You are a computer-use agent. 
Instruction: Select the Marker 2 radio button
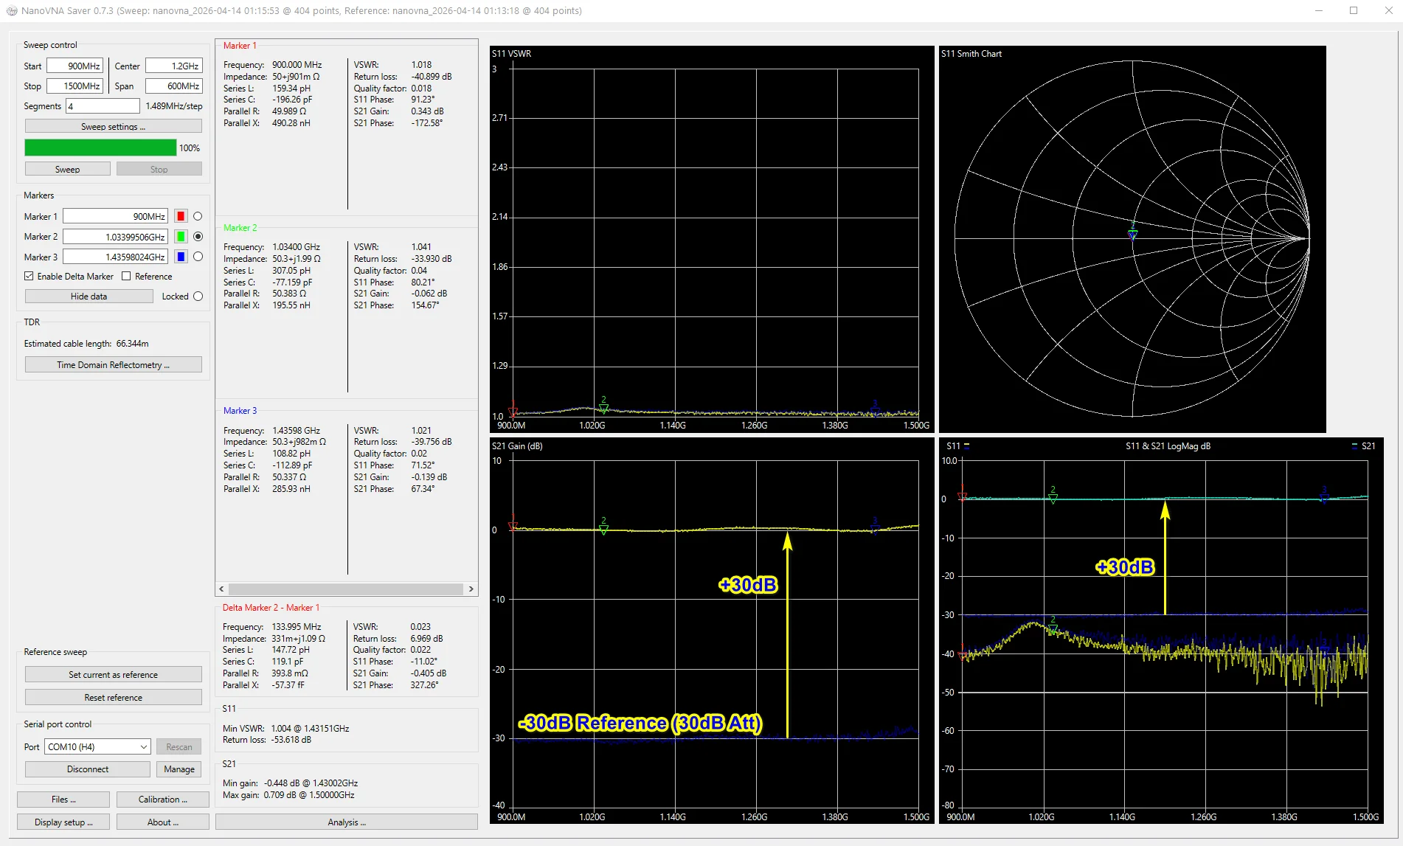[198, 237]
